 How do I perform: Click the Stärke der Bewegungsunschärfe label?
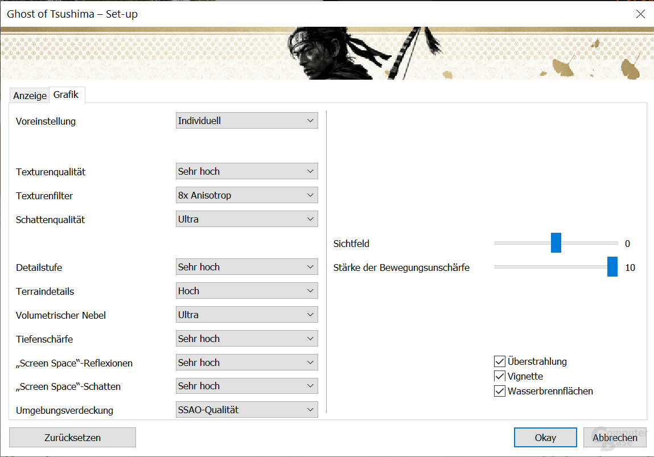coord(401,267)
